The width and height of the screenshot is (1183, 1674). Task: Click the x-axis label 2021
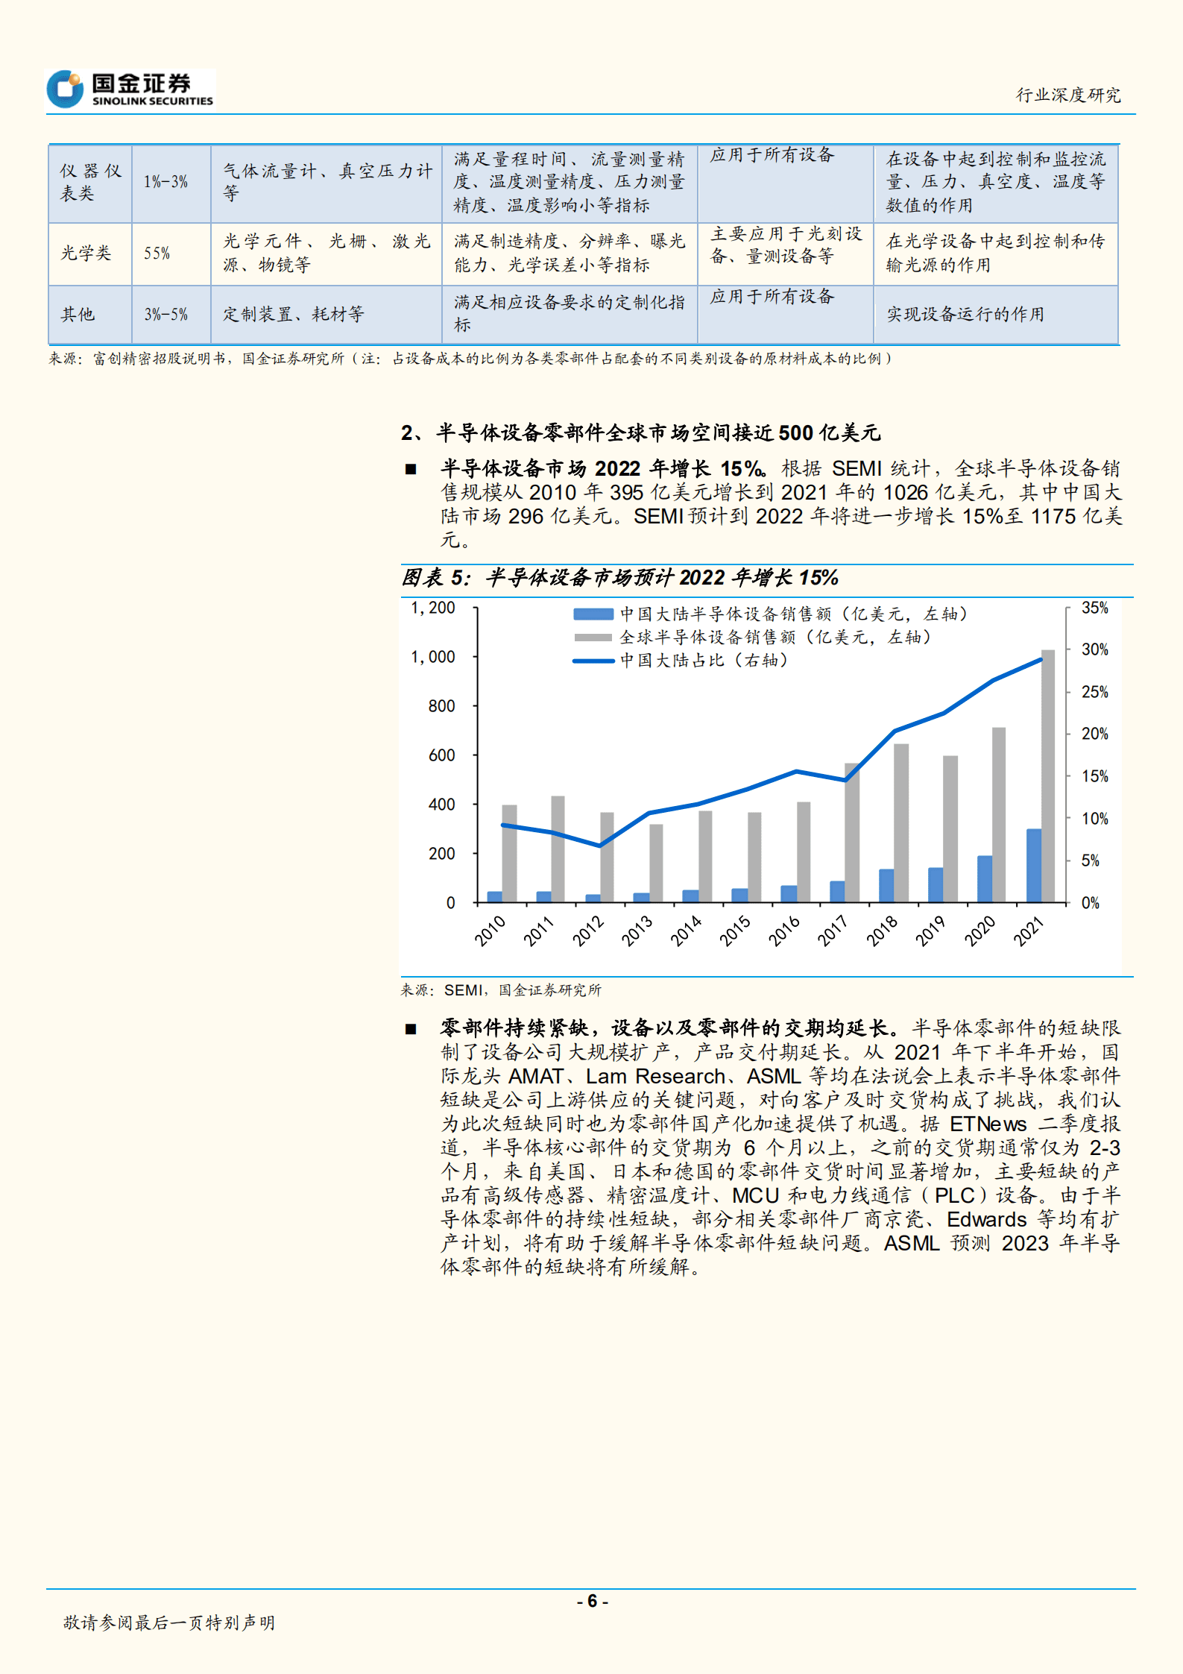(1029, 931)
